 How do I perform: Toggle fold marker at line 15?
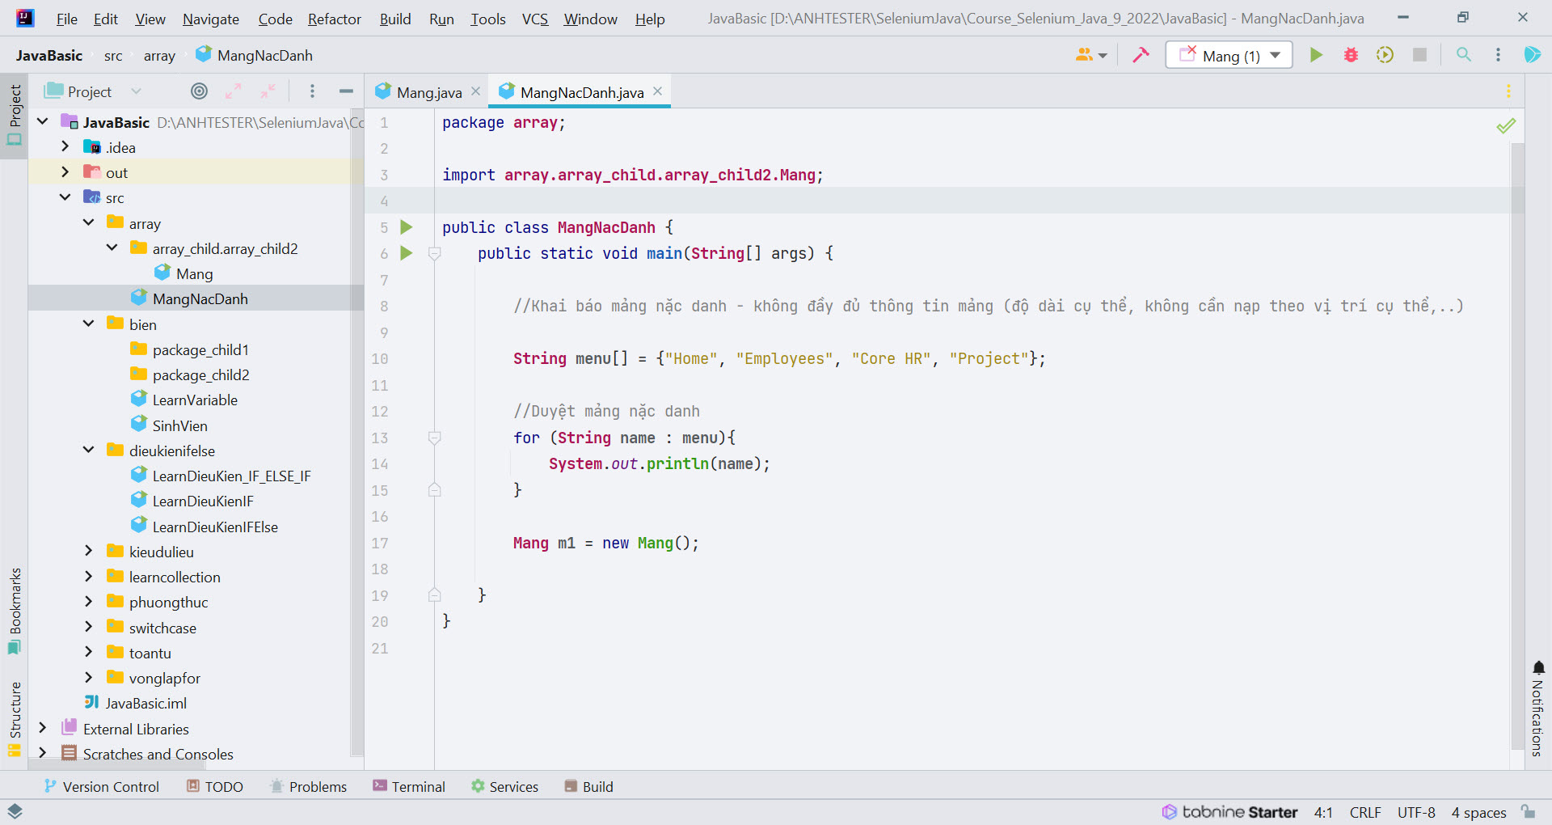click(x=434, y=489)
